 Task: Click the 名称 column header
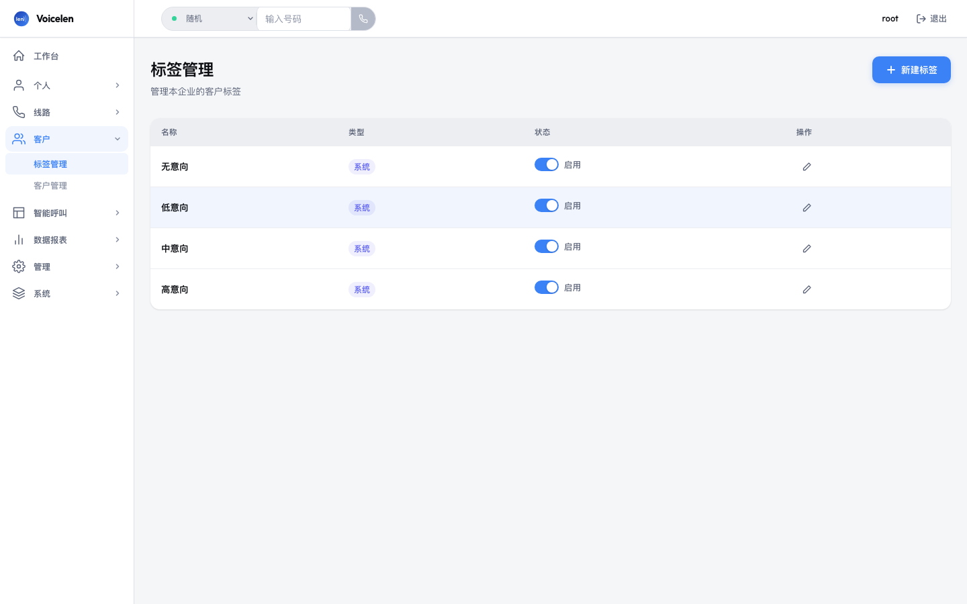(x=169, y=132)
